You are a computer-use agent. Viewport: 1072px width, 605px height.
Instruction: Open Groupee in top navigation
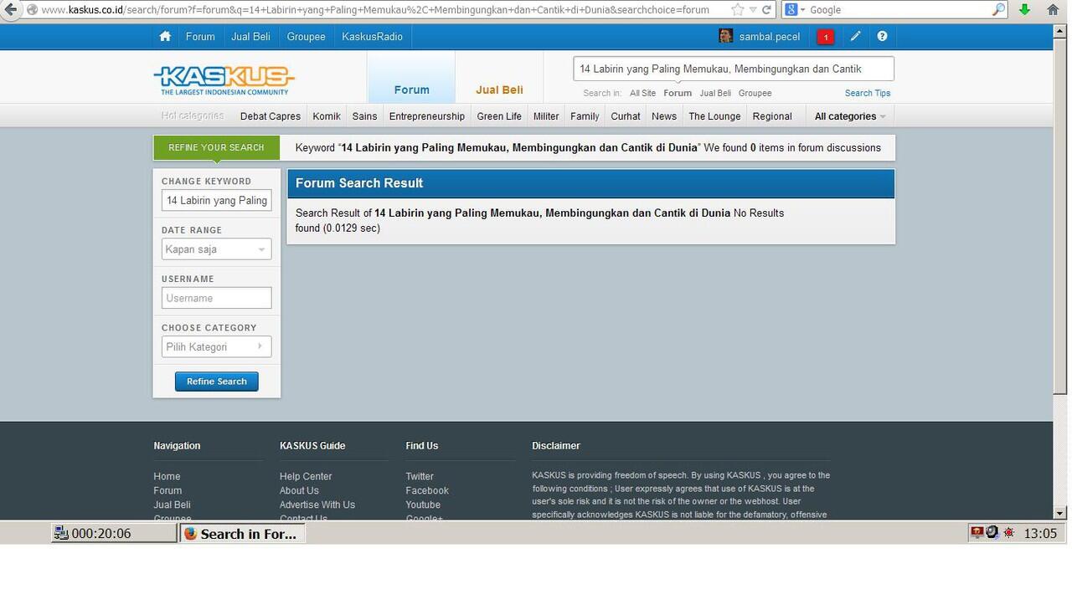306,37
